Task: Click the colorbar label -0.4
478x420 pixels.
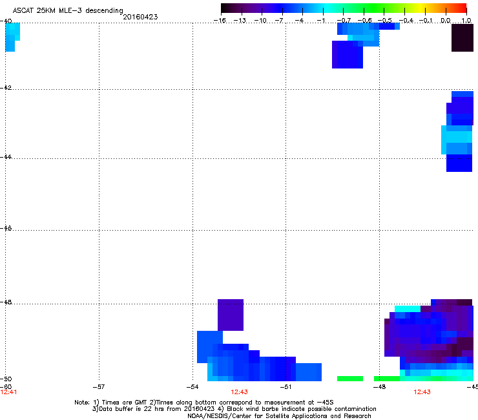Action: (406, 21)
